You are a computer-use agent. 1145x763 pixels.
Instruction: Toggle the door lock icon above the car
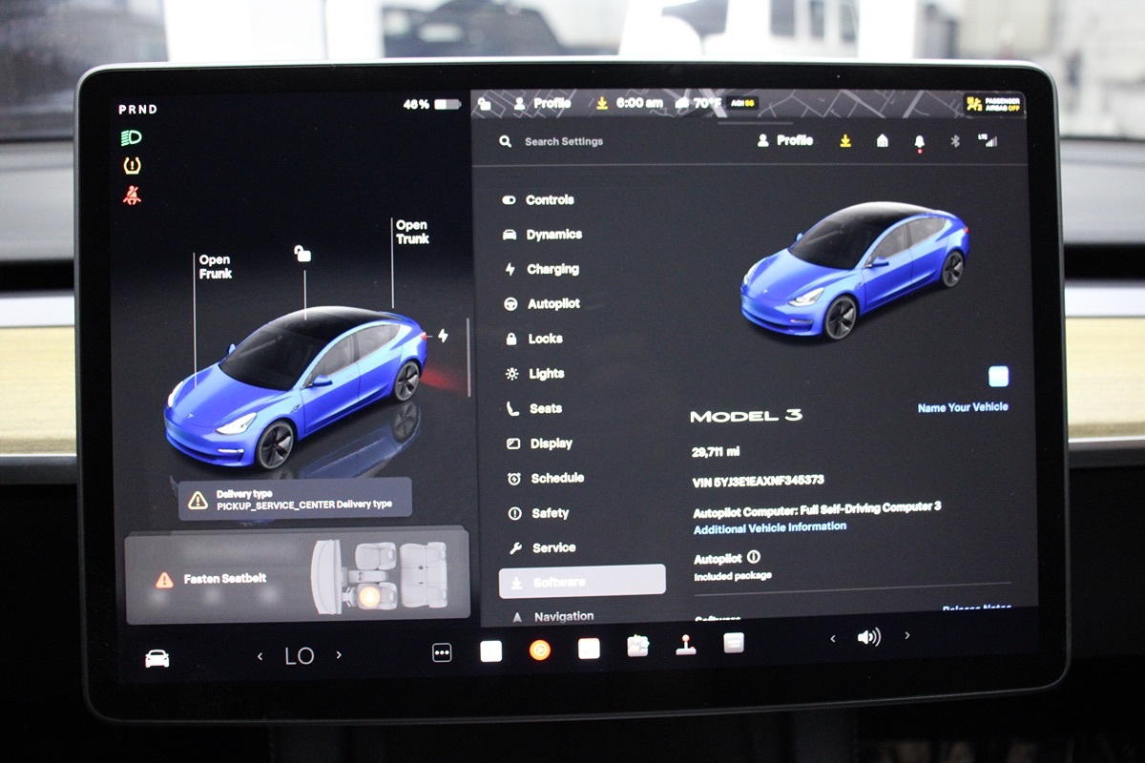tap(302, 254)
